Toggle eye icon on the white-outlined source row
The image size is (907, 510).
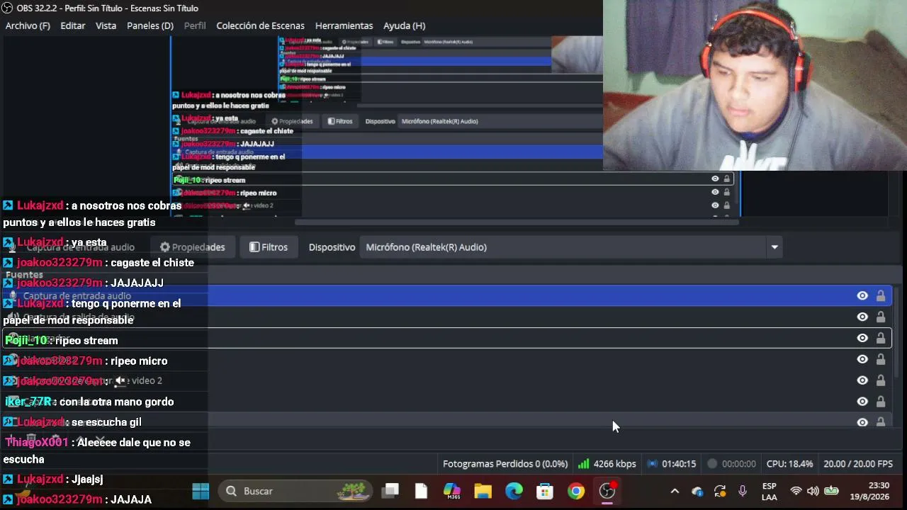pyautogui.click(x=862, y=339)
